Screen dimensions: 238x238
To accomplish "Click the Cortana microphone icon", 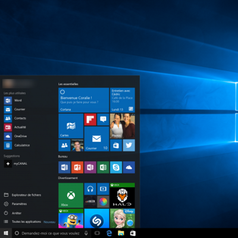I will pos(86,233).
